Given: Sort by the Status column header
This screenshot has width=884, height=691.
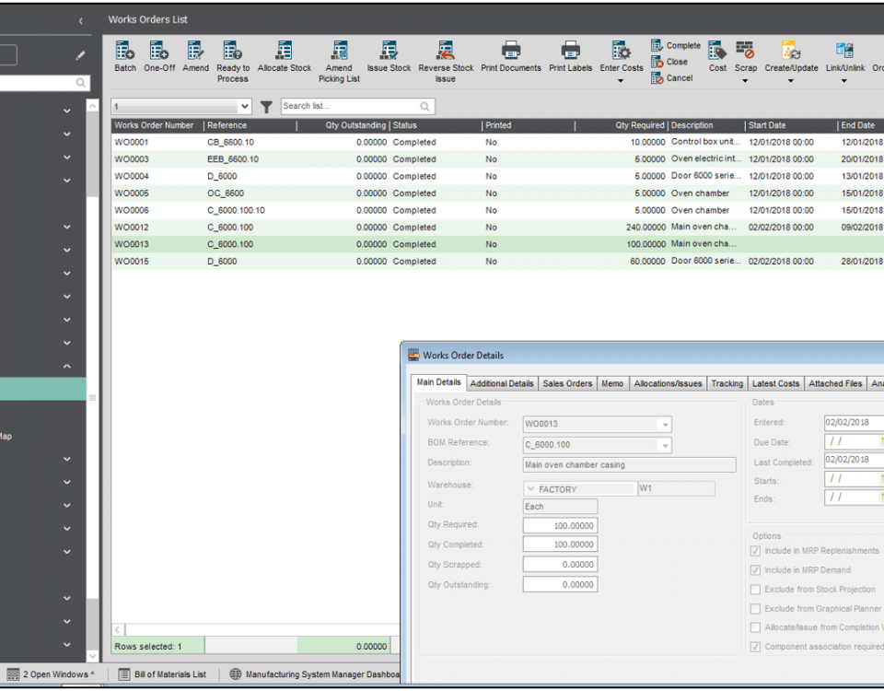Looking at the screenshot, I should [436, 125].
